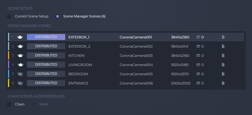Click the image count icon on ENTRANCE row

[198, 83]
